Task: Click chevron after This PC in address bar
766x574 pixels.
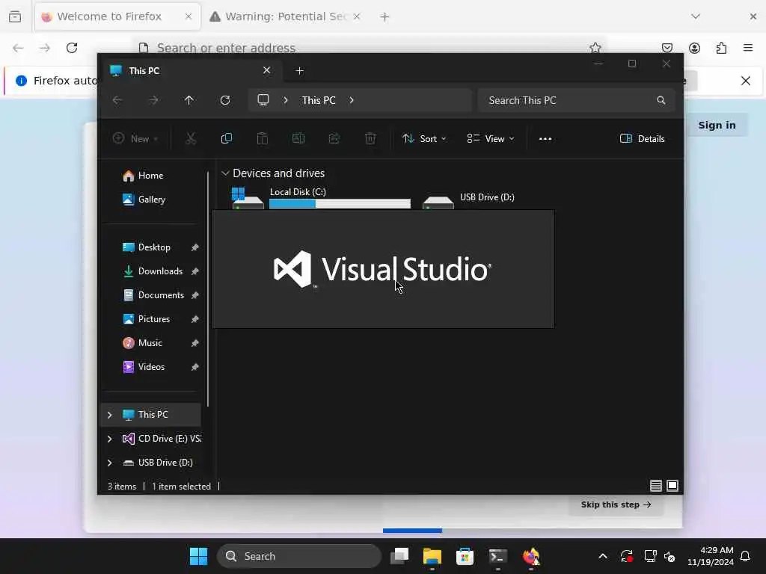Action: (352, 100)
